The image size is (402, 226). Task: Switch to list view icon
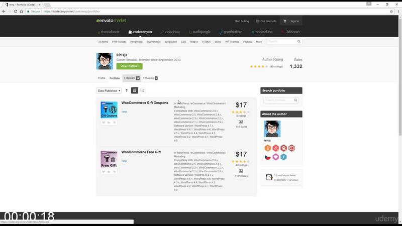135,90
